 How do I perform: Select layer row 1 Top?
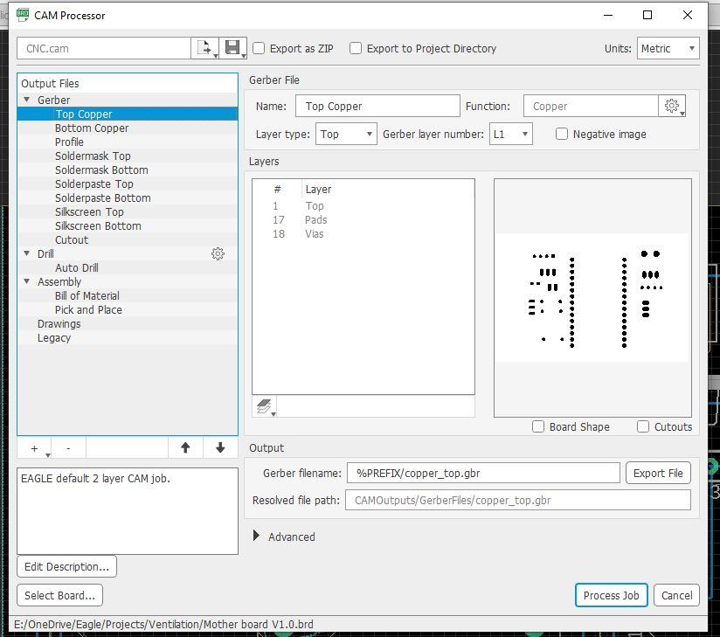(363, 205)
